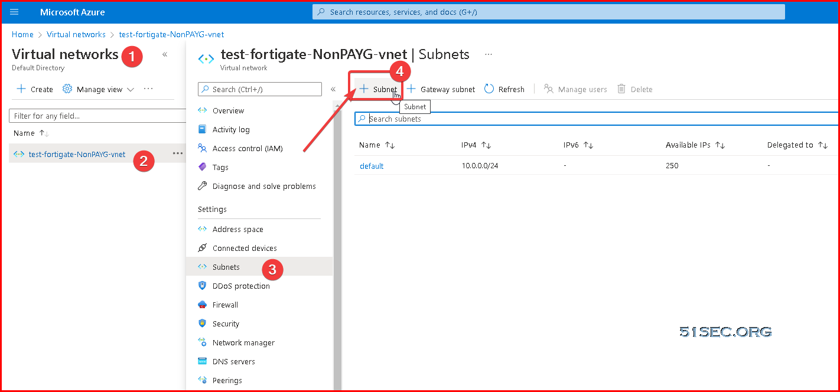Open more commands ellipsis beside Manage view
The image size is (840, 392).
tap(148, 89)
